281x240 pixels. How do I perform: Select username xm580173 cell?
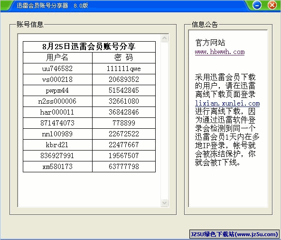point(57,167)
